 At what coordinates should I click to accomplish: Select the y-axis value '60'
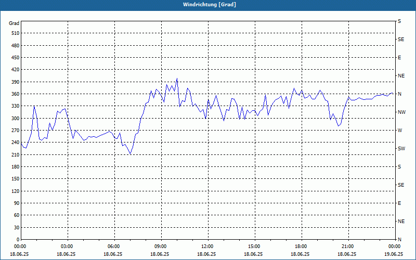(x=17, y=215)
